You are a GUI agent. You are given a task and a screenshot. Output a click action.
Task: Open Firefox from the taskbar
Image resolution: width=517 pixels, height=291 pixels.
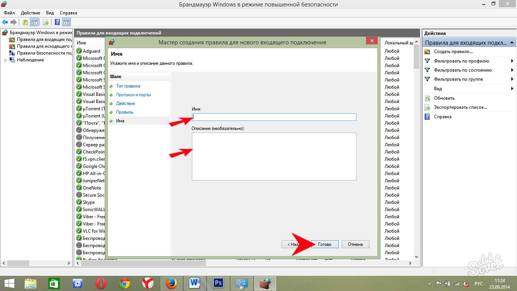coord(171,283)
